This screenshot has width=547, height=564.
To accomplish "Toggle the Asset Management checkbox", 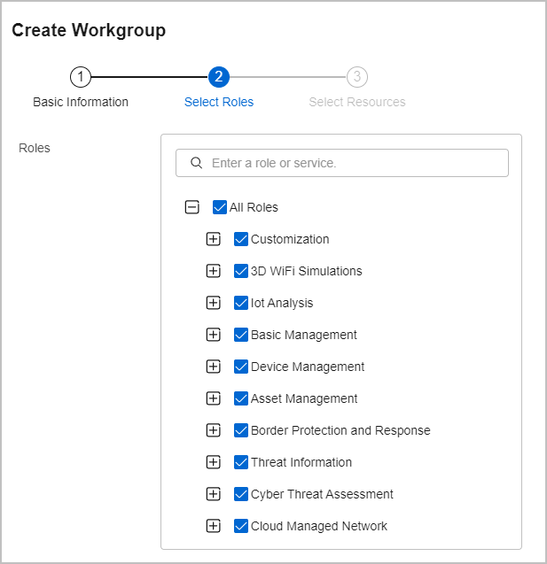I will coord(241,398).
